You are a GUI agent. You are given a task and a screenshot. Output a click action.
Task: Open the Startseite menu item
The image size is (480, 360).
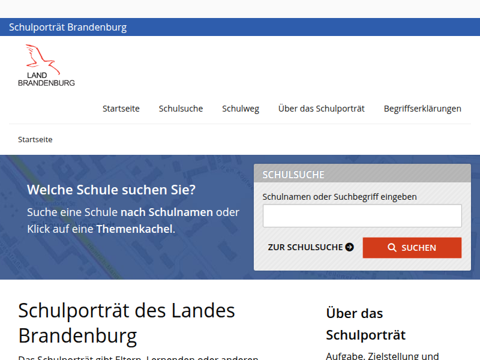[x=121, y=109]
